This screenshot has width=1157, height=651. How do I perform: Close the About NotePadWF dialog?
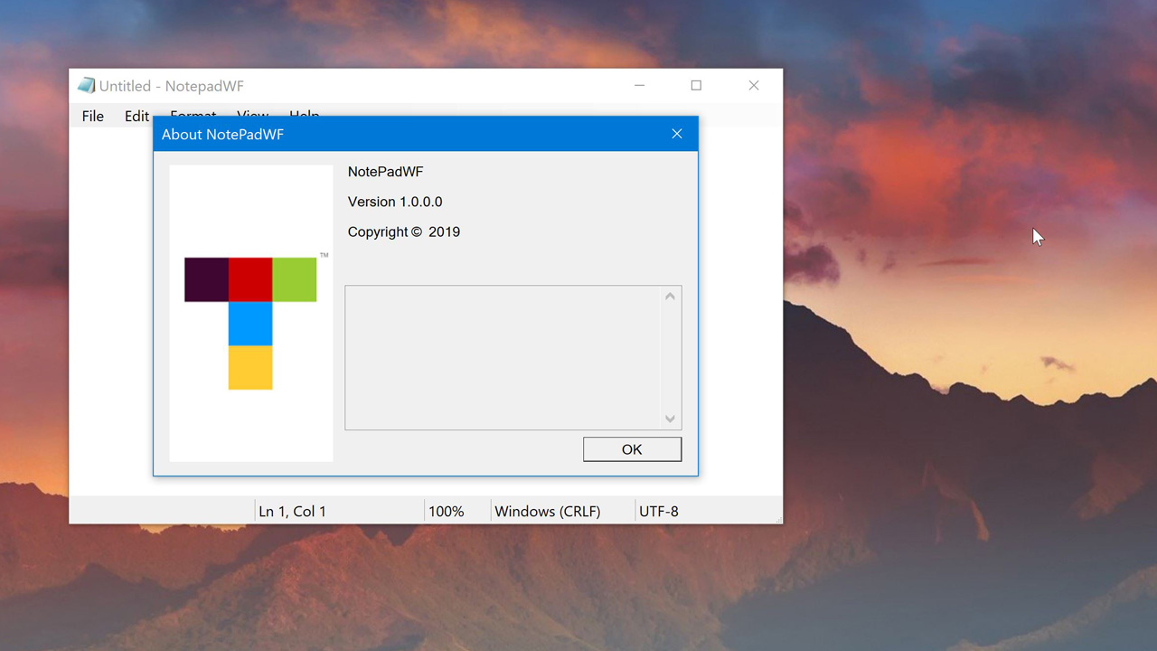click(676, 134)
